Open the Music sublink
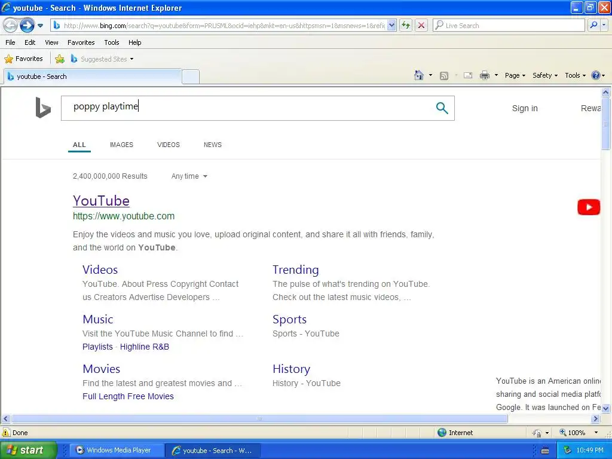This screenshot has height=459, width=612. coord(97,319)
